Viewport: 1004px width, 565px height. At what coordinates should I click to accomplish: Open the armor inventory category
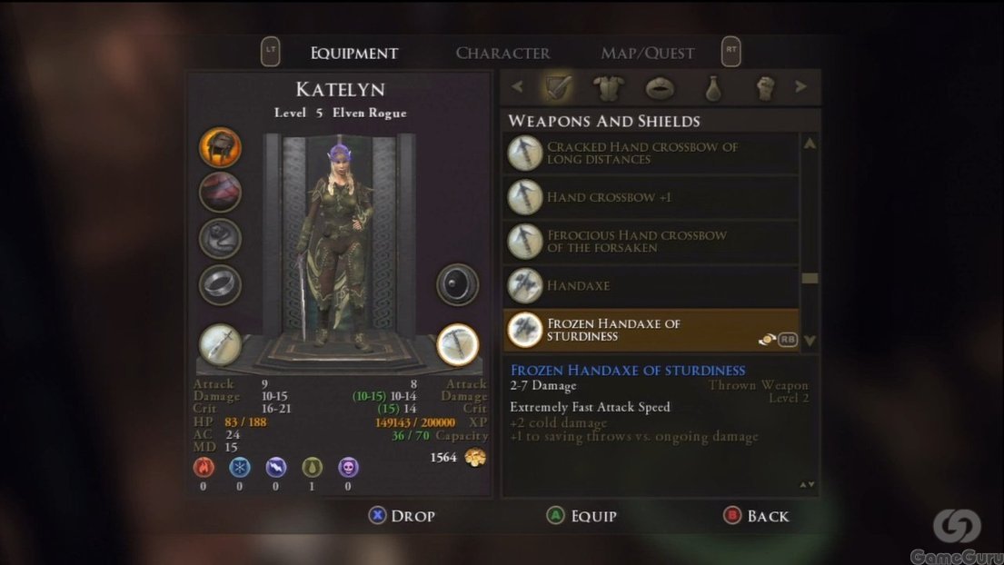[608, 87]
